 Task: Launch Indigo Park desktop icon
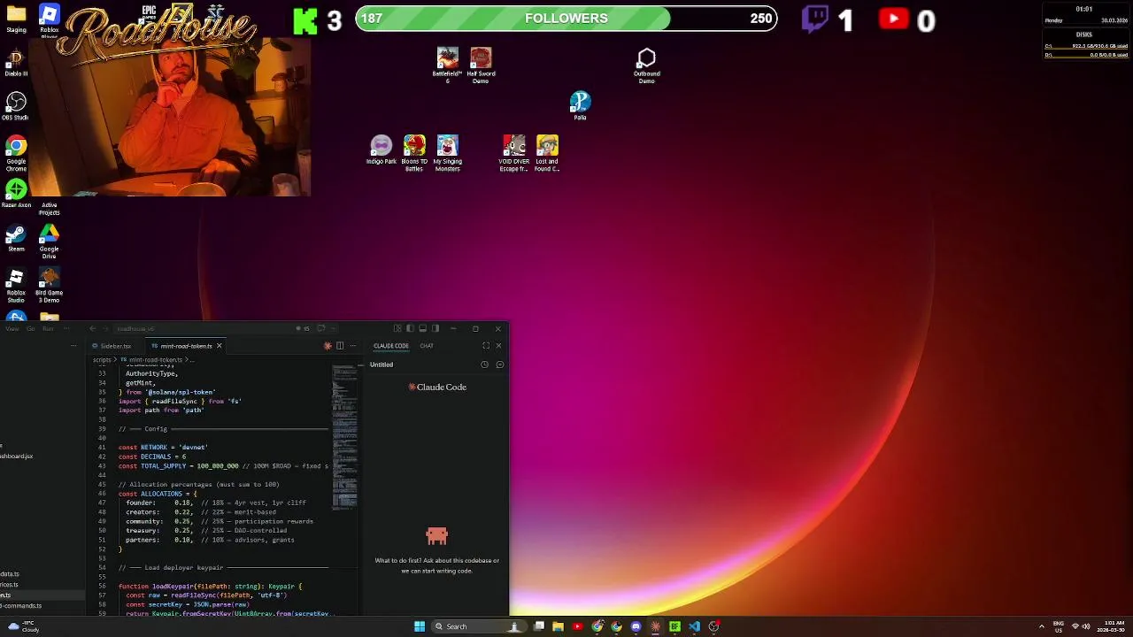click(x=381, y=150)
